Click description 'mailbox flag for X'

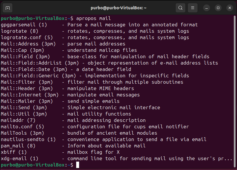tap(93, 152)
